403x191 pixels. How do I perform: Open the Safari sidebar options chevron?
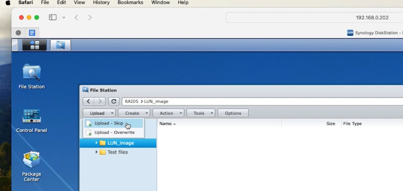pyautogui.click(x=64, y=18)
